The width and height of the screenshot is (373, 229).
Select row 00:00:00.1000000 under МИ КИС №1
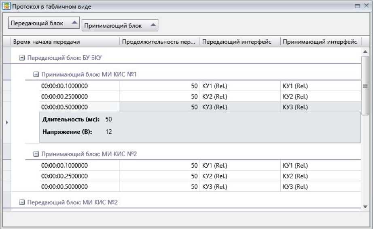[200, 86]
